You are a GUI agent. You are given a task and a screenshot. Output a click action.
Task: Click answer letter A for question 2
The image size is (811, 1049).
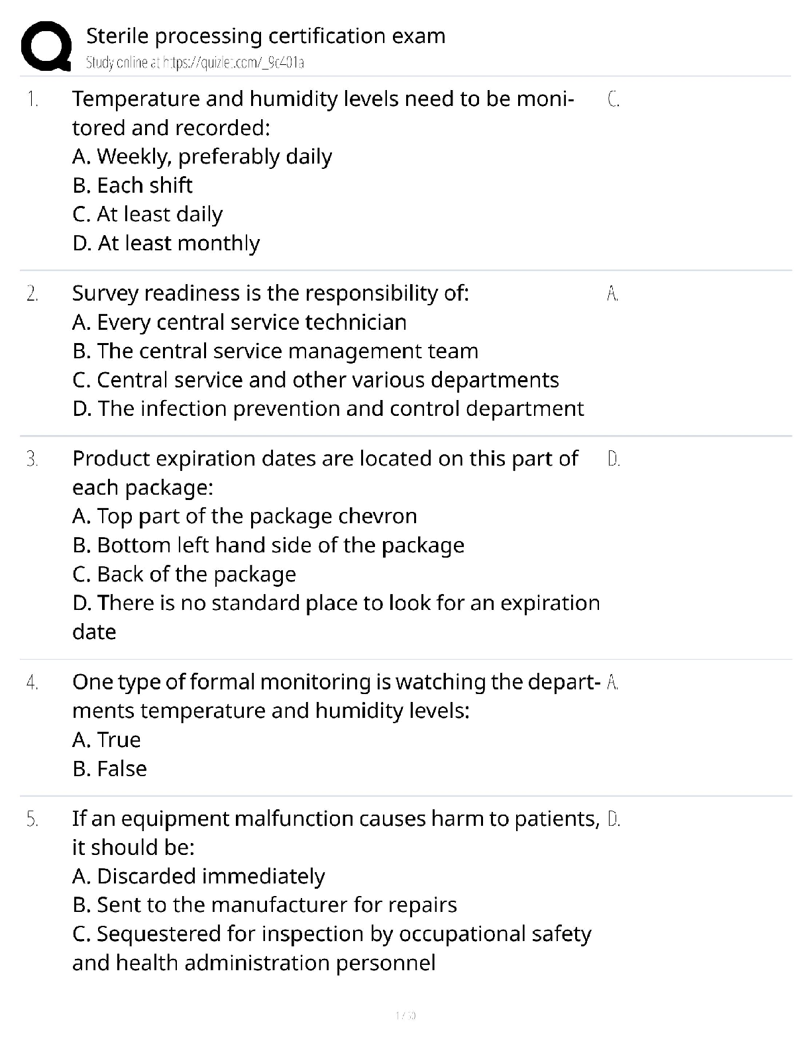(x=612, y=293)
